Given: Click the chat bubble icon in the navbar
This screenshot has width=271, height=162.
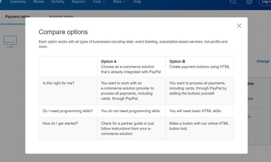Looking at the screenshot, I should [233, 2].
